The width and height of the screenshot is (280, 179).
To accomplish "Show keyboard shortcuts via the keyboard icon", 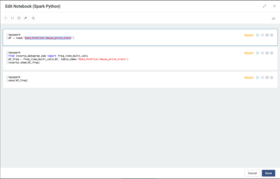I will click(273, 19).
